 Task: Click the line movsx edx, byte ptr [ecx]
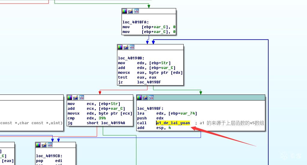tap(100, 113)
